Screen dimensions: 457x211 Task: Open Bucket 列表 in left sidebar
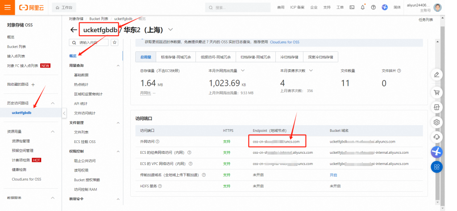click(x=17, y=46)
